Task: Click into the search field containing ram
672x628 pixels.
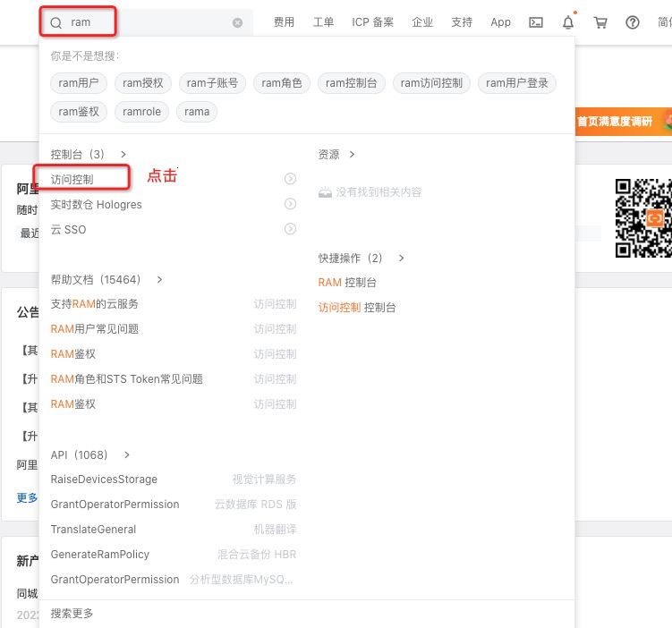Action: click(x=146, y=22)
